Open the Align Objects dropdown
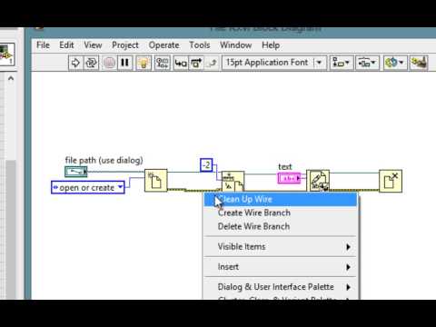The image size is (436, 327). (x=342, y=63)
